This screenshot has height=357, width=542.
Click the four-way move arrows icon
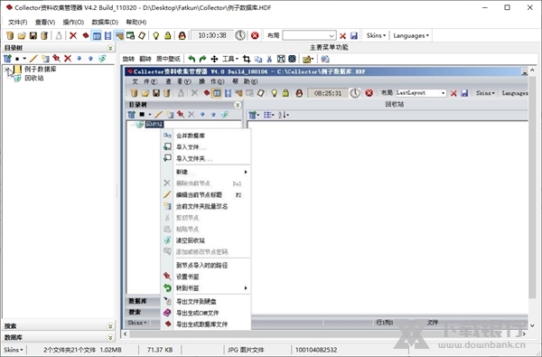214,59
